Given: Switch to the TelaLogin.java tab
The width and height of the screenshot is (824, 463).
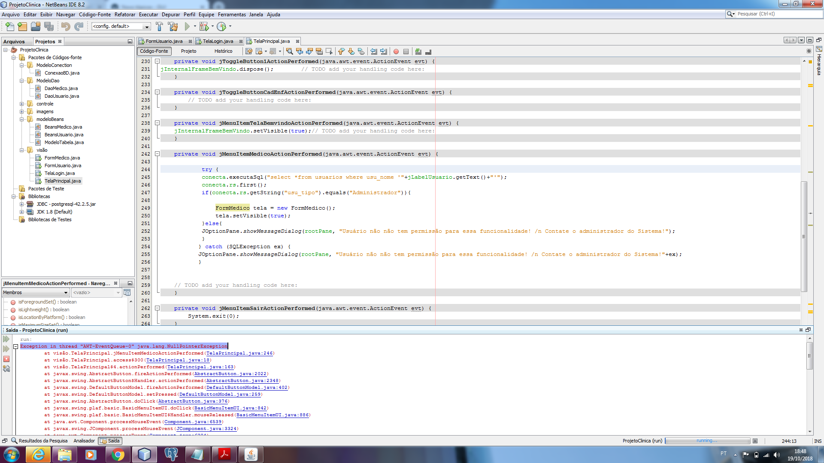Looking at the screenshot, I should pos(218,41).
